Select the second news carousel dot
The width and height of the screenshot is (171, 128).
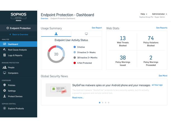(x=102, y=103)
